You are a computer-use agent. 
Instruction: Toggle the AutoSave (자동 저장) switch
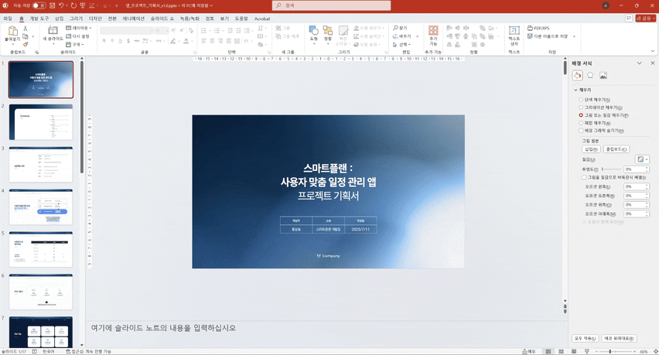coord(39,5)
